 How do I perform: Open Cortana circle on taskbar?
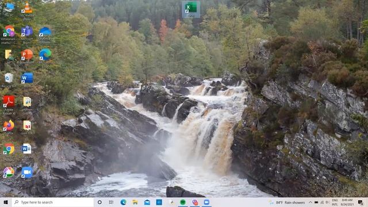[99, 202]
